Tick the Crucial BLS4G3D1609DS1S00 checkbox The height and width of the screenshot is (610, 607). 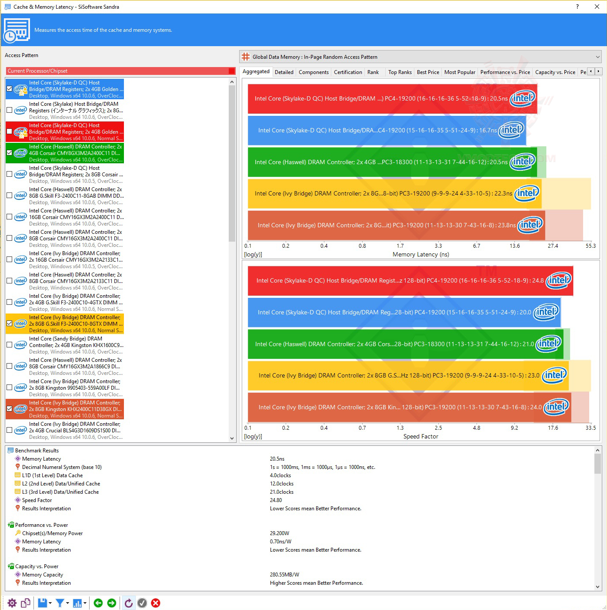[10, 430]
